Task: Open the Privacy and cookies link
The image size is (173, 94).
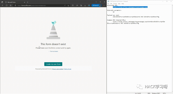Action: click(x=58, y=69)
